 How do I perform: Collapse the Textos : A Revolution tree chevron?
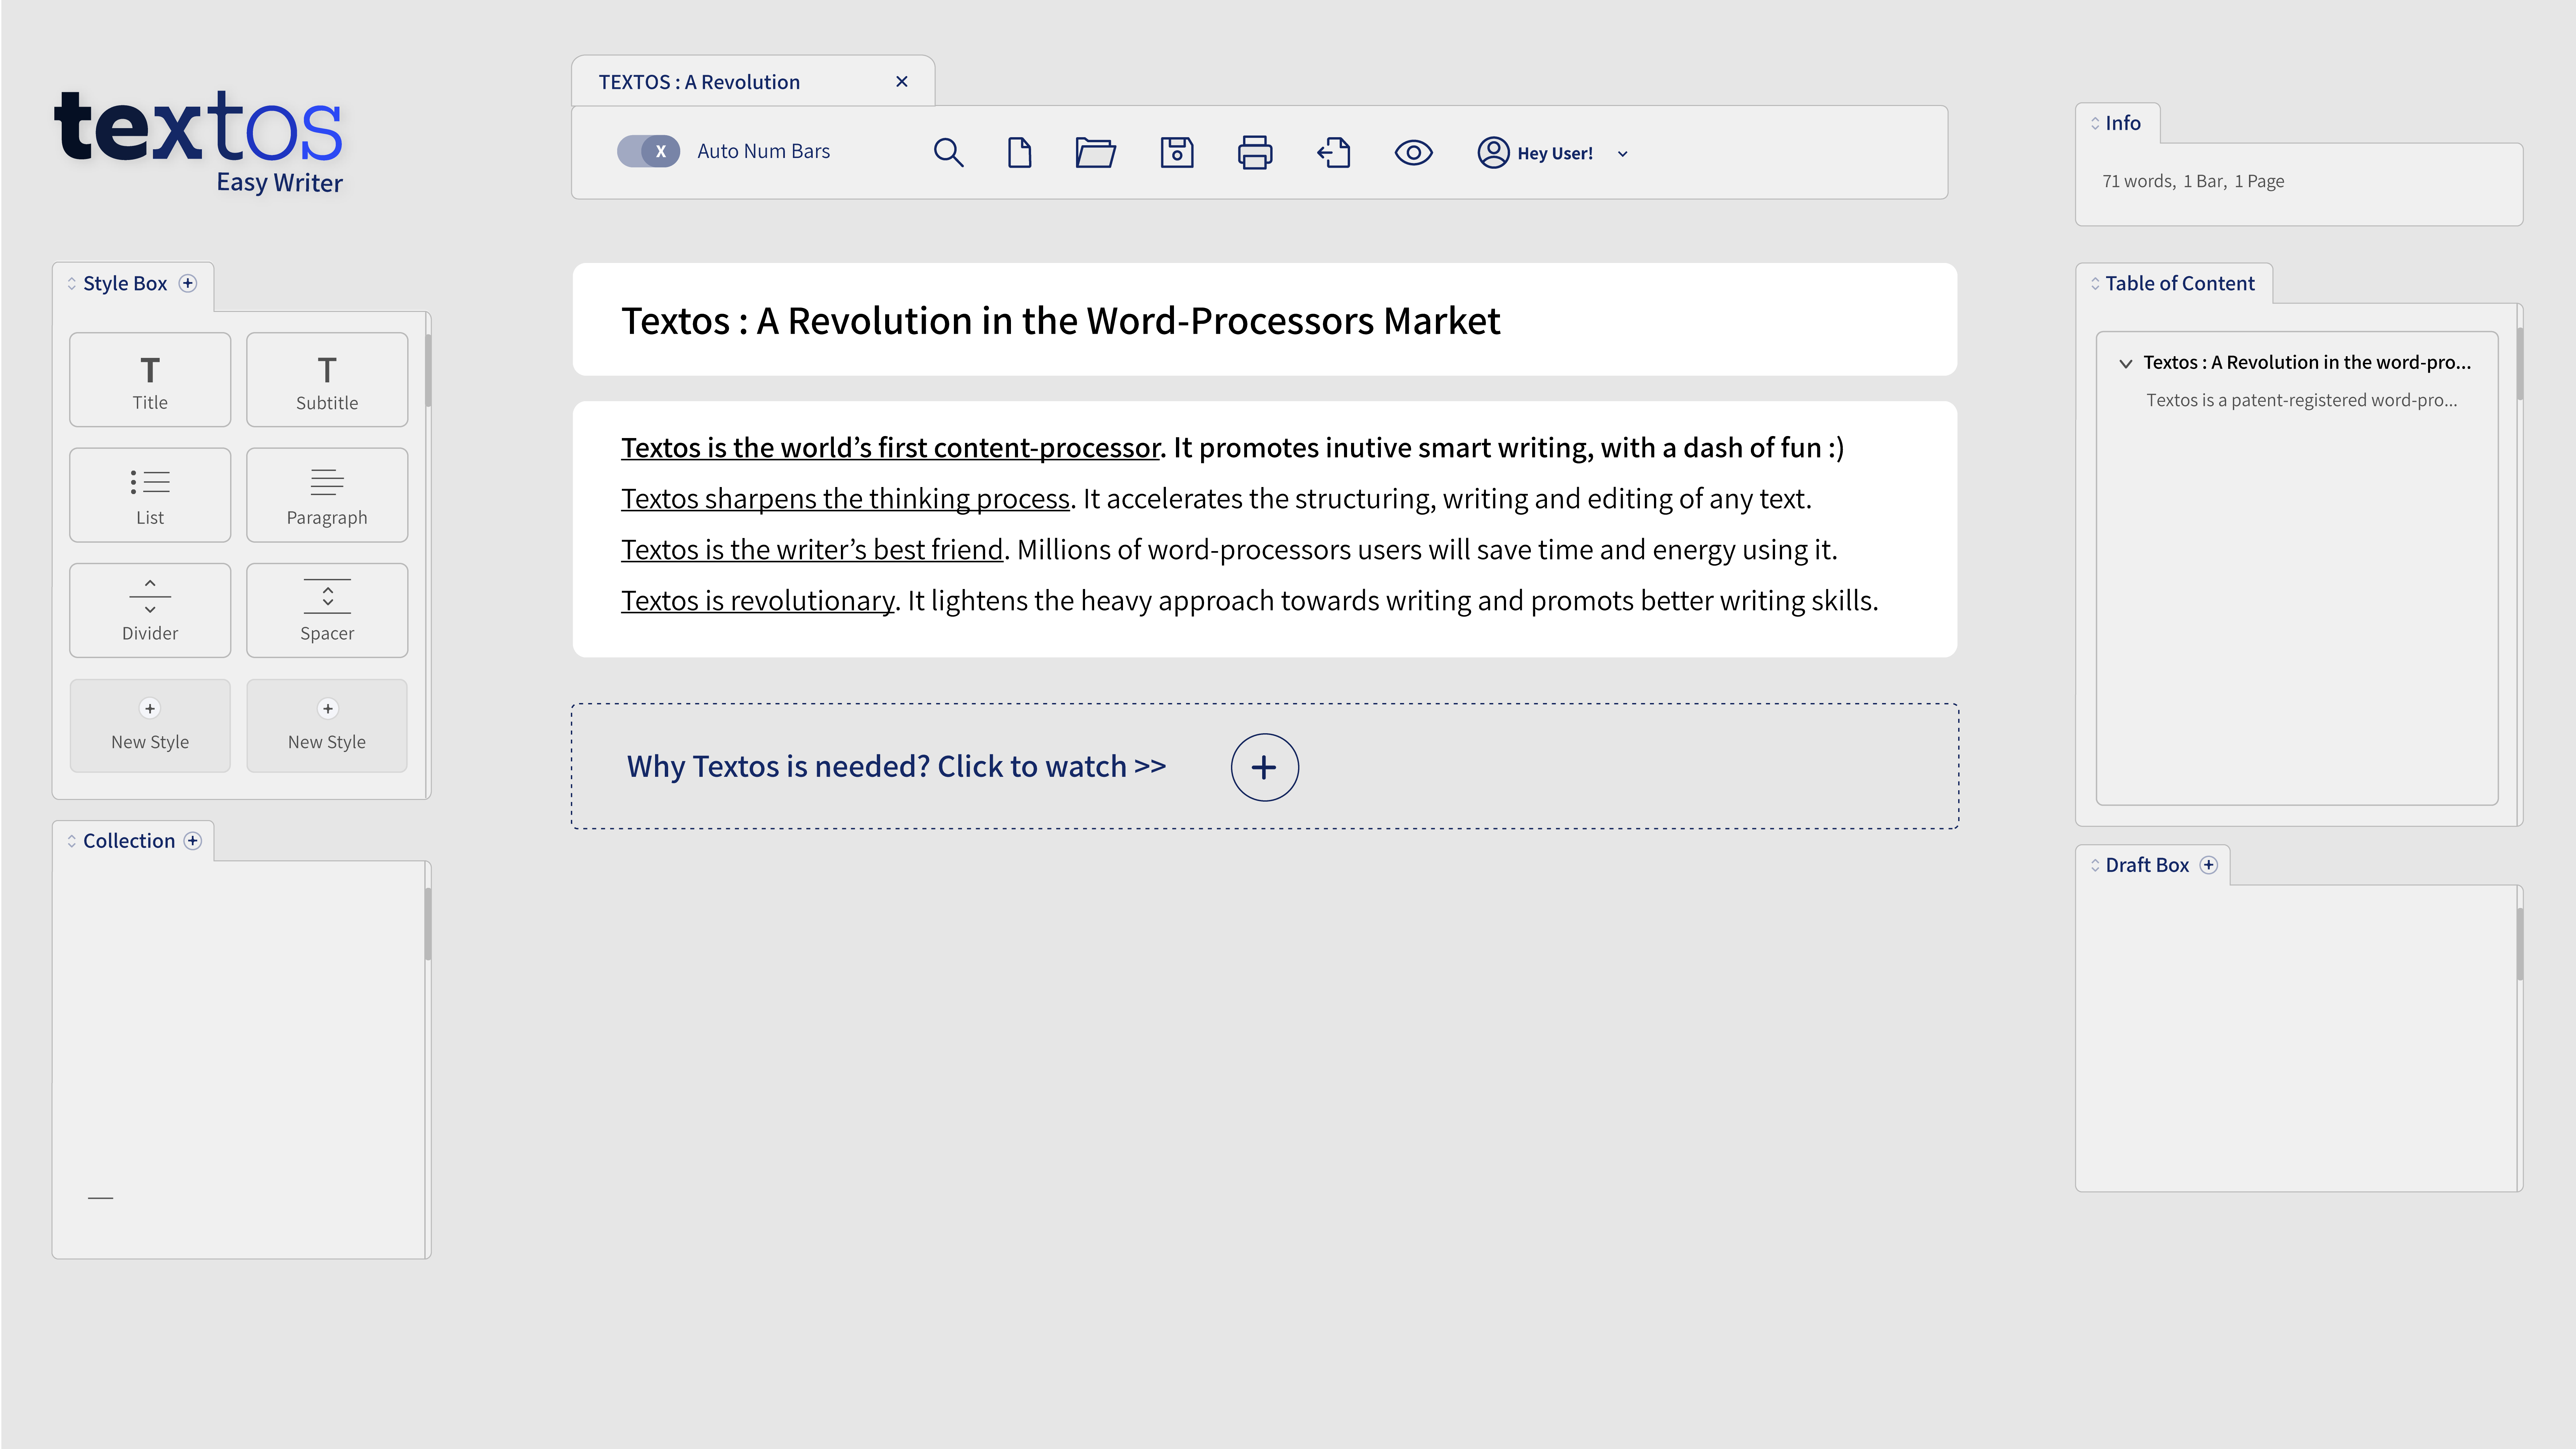(x=2126, y=364)
